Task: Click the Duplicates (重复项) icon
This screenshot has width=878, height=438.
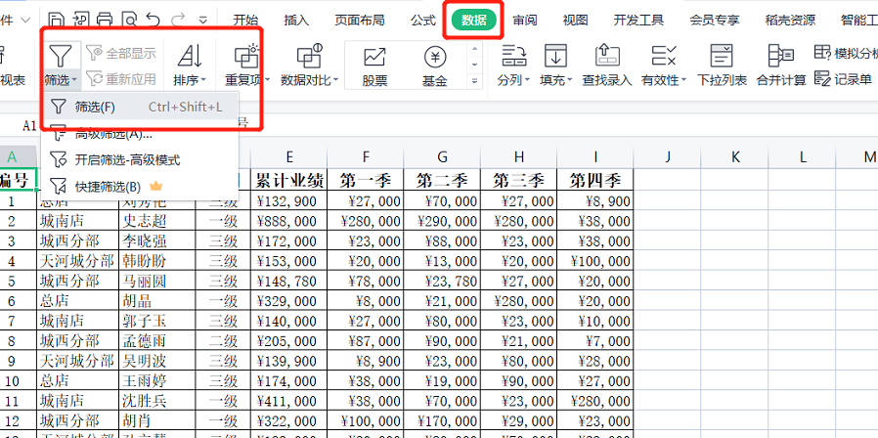Action: click(244, 55)
